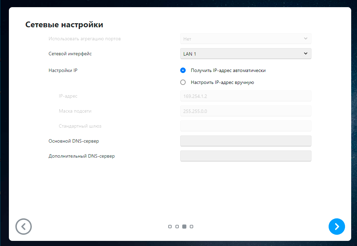
Task: Select 'Получить IP-адрес автоматически' radio button
Action: click(183, 70)
